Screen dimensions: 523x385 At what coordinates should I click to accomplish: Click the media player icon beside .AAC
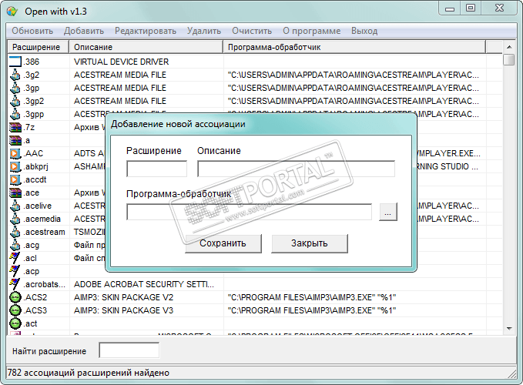coord(15,153)
